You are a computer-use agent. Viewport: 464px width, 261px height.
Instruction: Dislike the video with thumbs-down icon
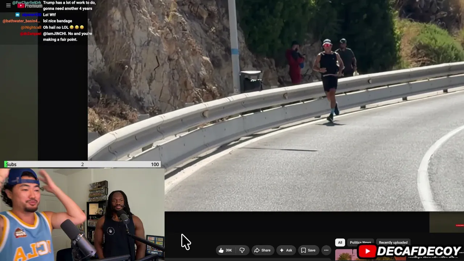(242, 250)
